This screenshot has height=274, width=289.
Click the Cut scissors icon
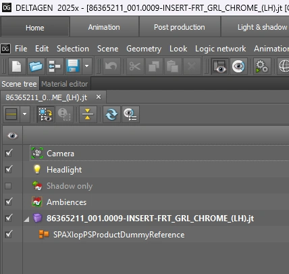[135, 66]
